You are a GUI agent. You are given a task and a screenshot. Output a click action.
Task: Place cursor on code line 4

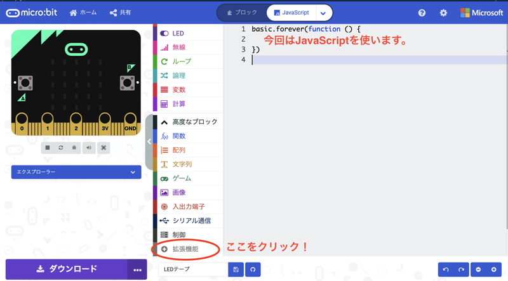pos(379,60)
